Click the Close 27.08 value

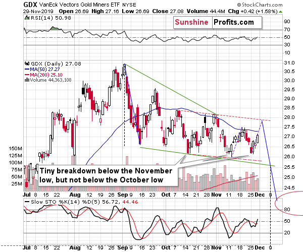168,12
